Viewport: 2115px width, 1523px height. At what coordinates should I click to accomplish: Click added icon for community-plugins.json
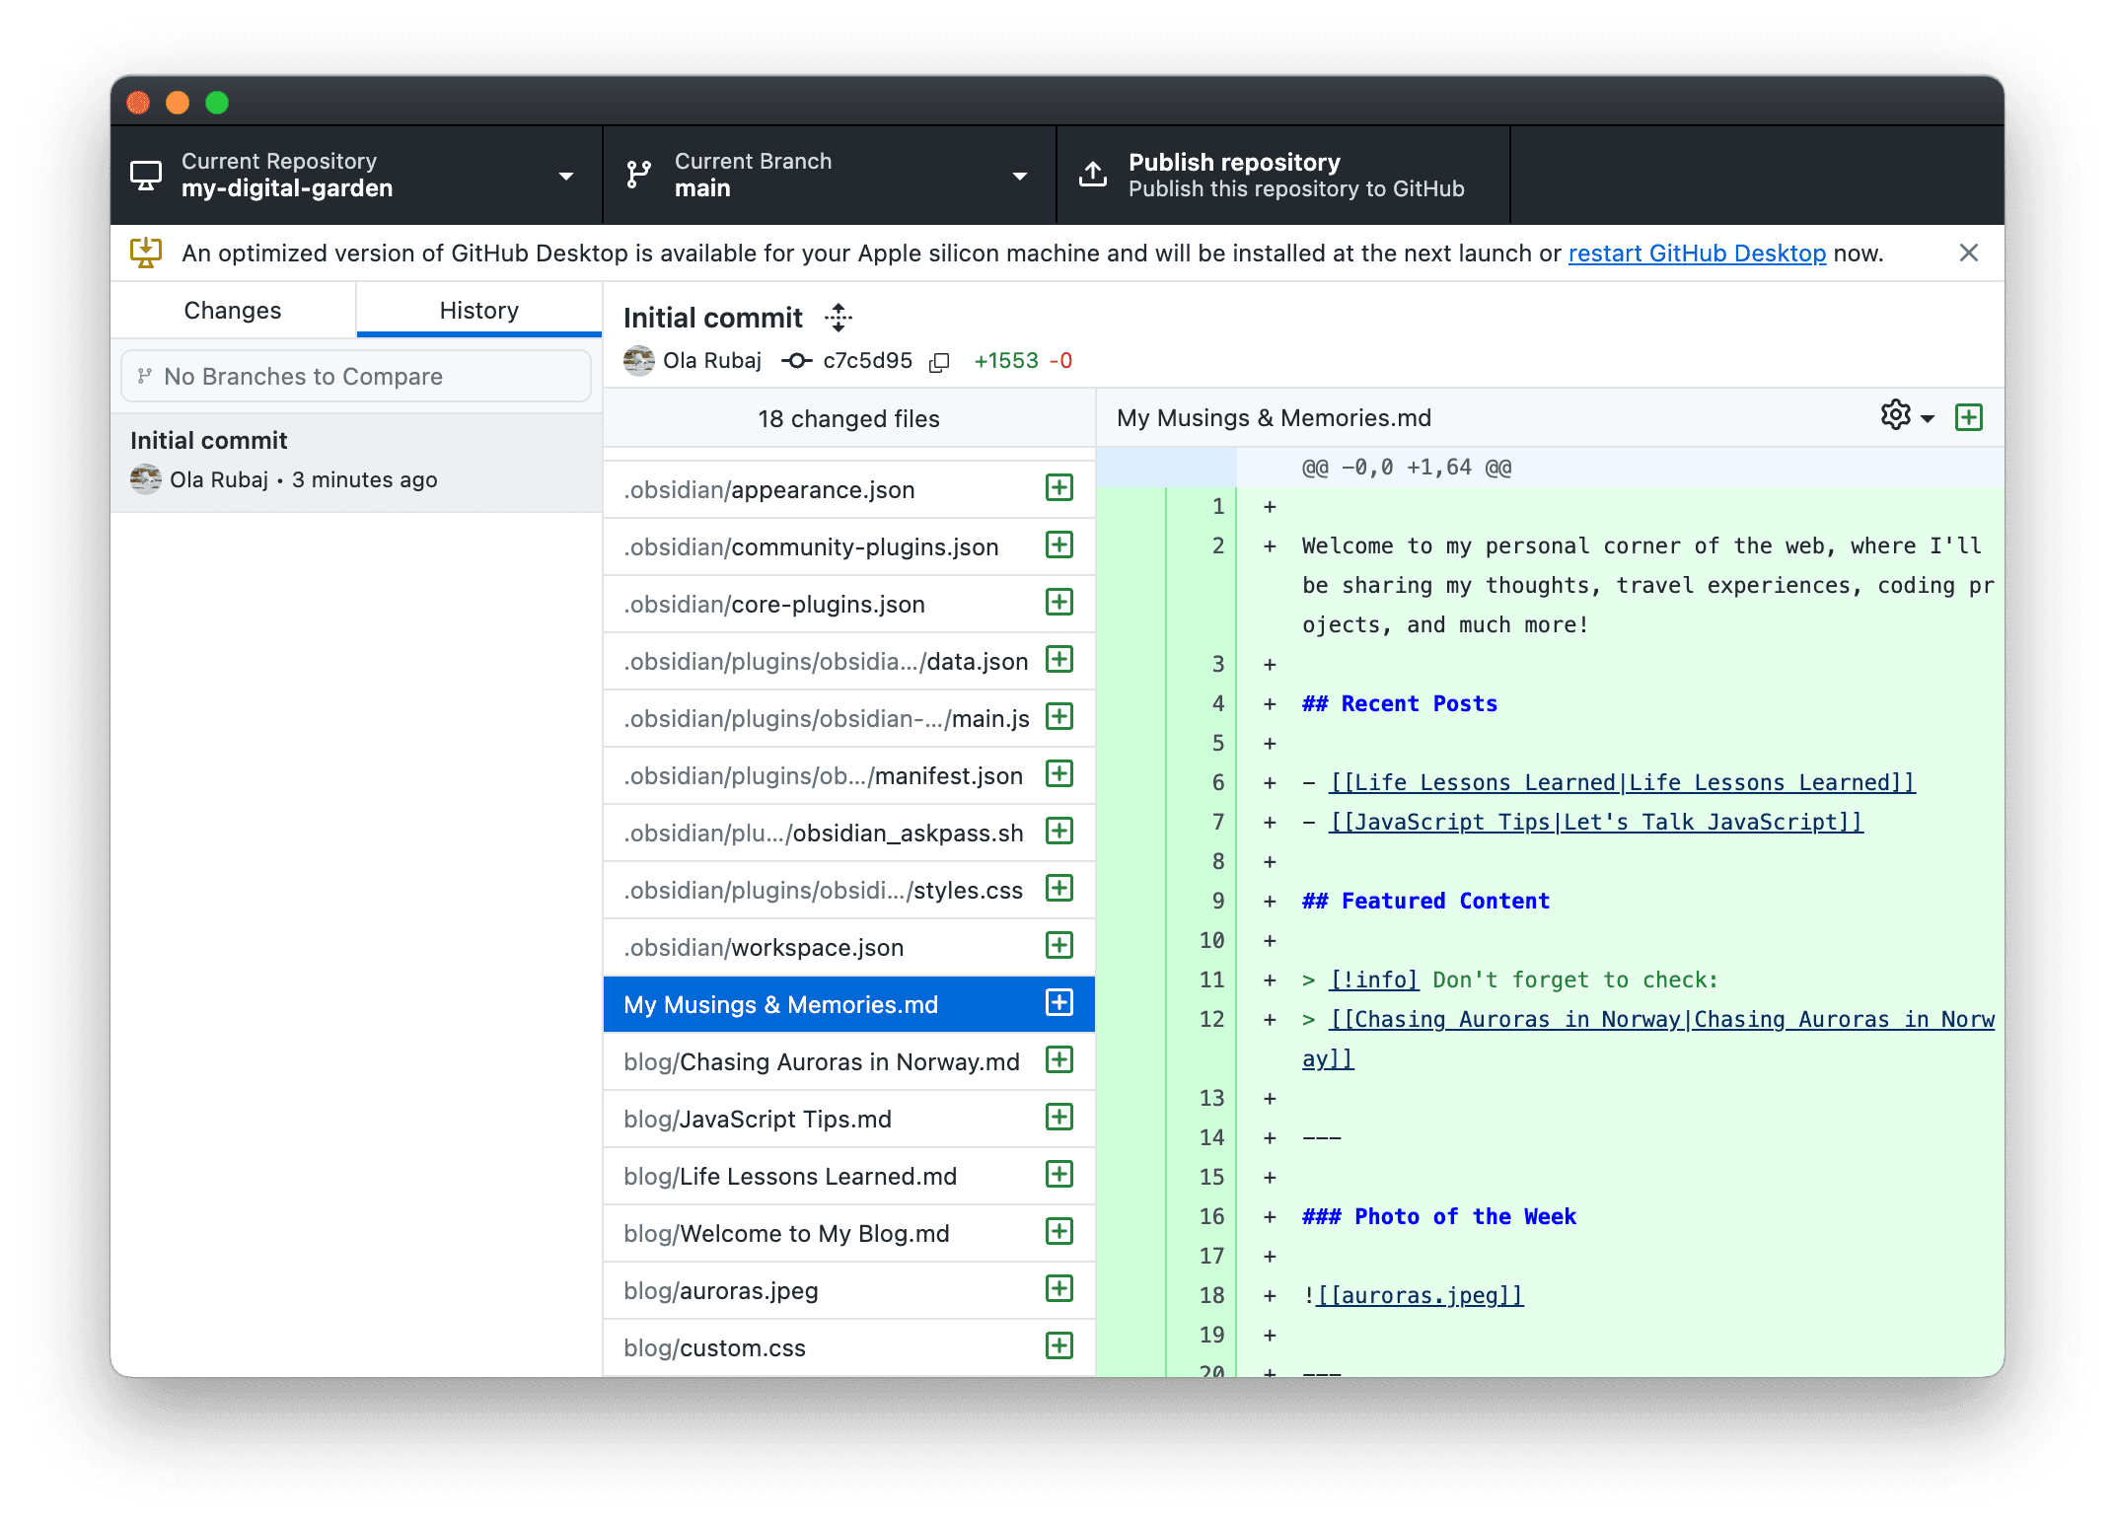(1059, 544)
